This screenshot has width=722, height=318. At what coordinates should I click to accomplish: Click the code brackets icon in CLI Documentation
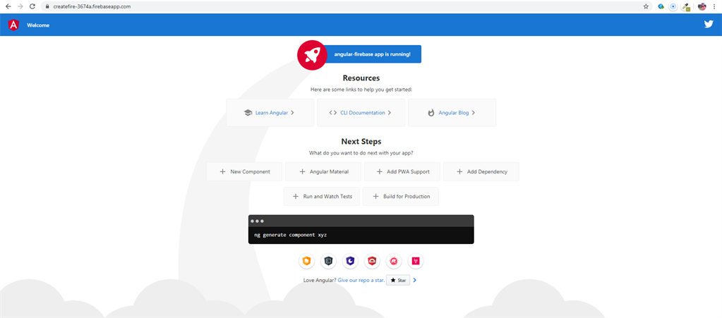coord(333,113)
